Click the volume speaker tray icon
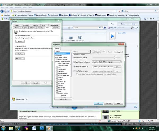 point(142,129)
